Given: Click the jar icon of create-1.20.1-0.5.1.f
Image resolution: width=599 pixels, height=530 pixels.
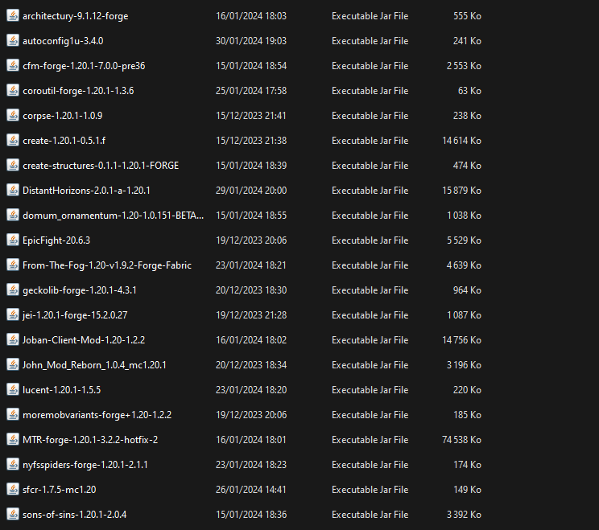Looking at the screenshot, I should (x=13, y=141).
